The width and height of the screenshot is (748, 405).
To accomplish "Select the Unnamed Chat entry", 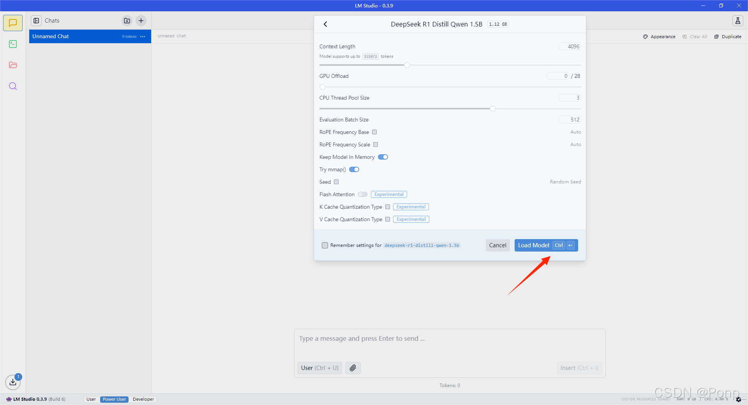I will tap(90, 37).
